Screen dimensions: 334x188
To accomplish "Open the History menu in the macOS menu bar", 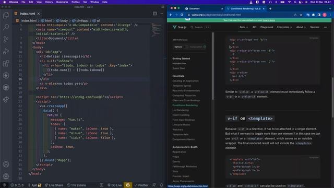I will tap(49, 2).
